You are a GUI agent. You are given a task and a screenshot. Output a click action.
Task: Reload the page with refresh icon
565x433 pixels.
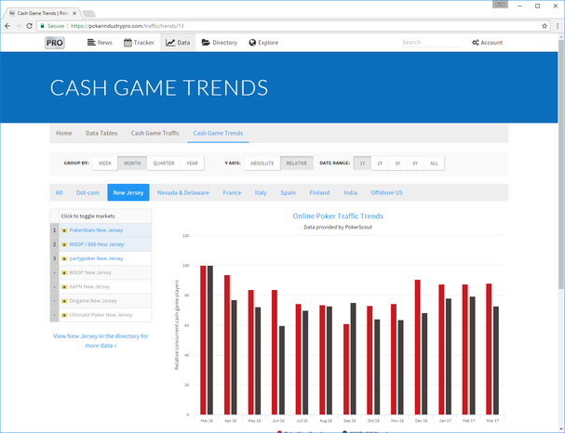30,26
